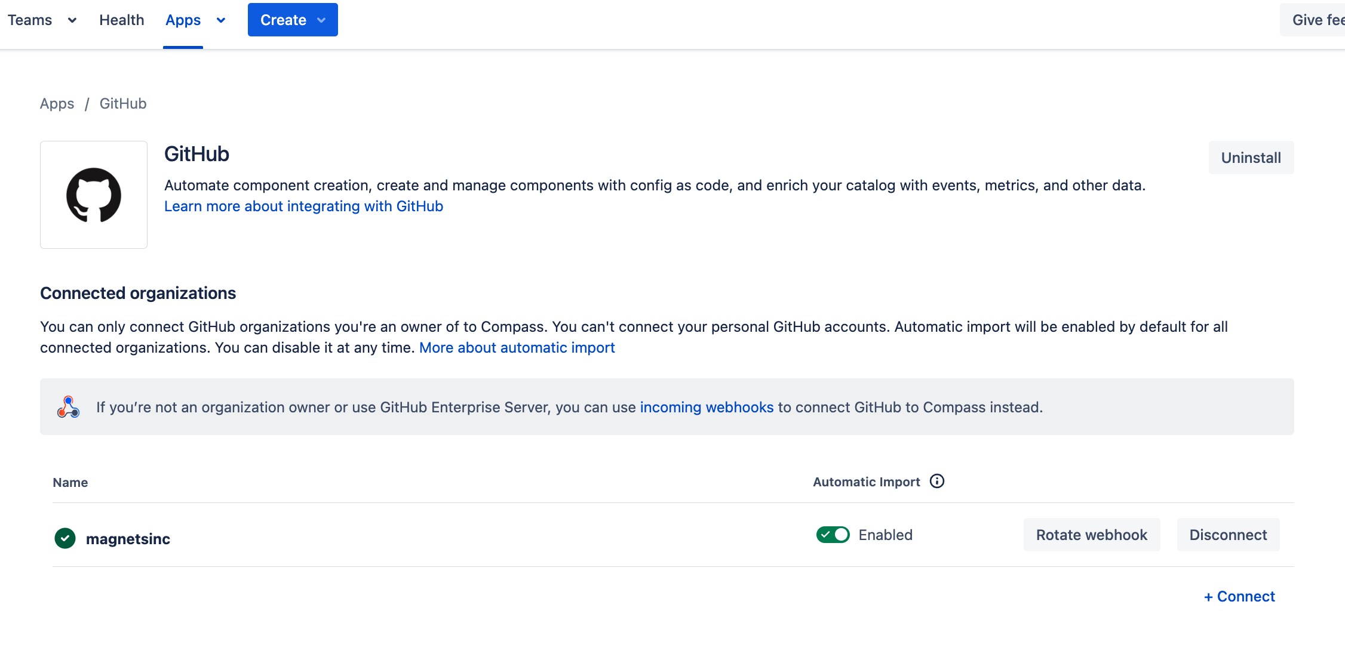Open Learn more about integrating with GitHub
The height and width of the screenshot is (654, 1345).
click(303, 206)
